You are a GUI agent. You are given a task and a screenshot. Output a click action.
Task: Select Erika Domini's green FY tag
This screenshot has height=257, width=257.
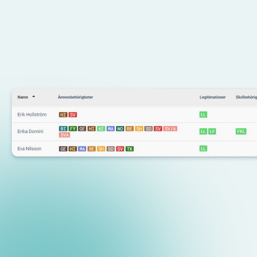pos(73,129)
